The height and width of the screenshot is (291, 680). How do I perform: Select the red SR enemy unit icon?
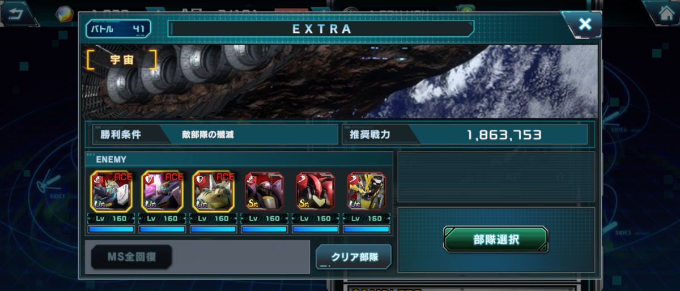click(x=316, y=191)
